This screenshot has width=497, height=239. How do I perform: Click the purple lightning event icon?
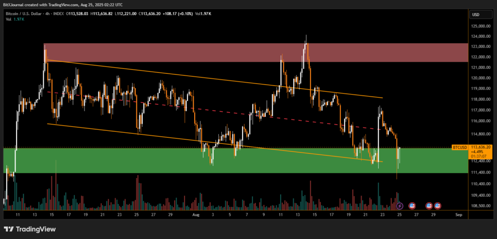(400, 206)
